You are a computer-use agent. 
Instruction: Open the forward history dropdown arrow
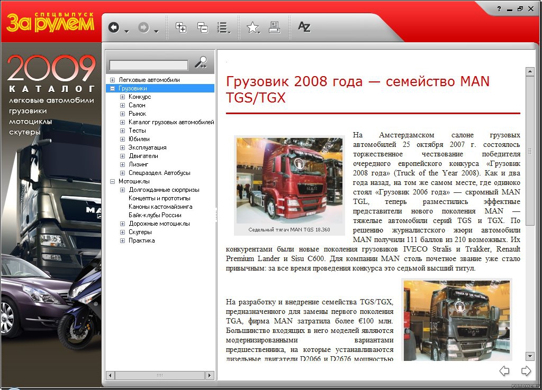pyautogui.click(x=156, y=31)
